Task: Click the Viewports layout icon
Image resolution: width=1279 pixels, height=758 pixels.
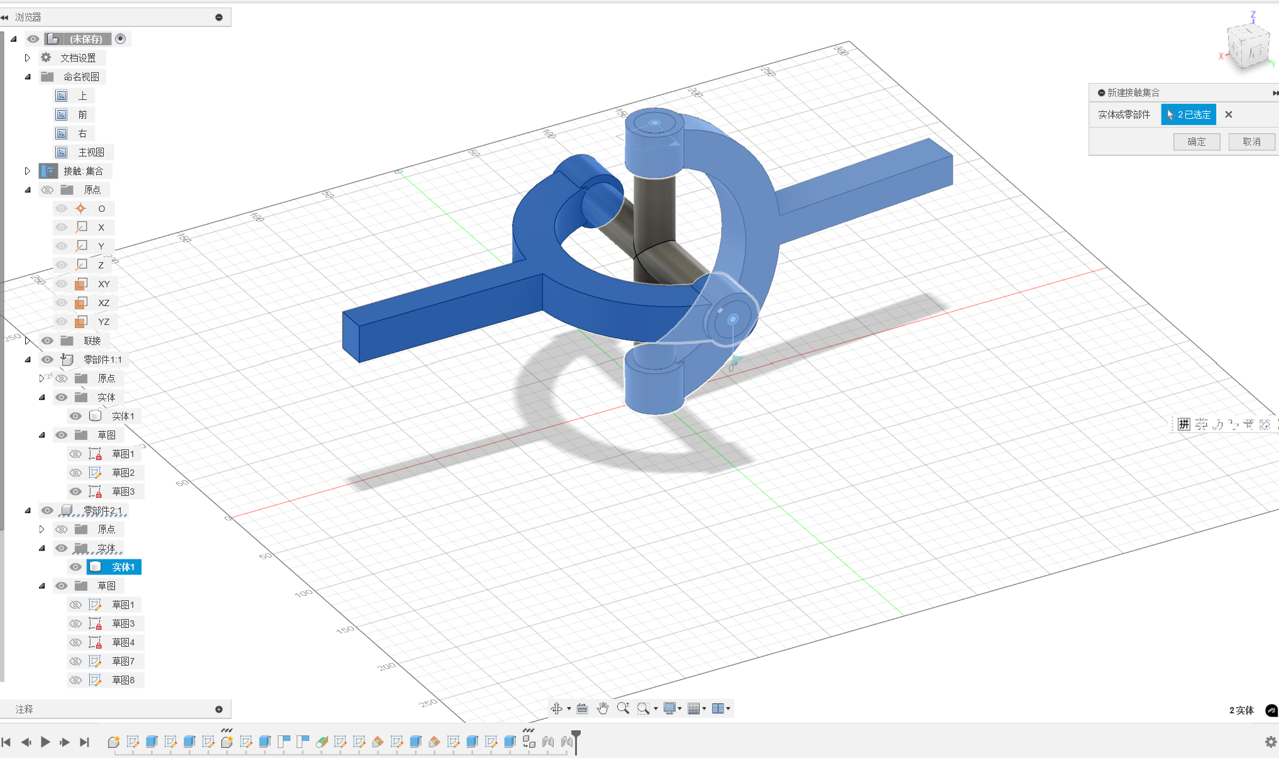Action: [x=718, y=708]
